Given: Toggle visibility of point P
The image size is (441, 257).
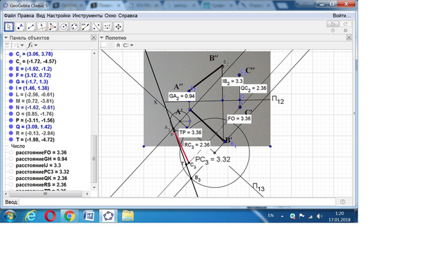Looking at the screenshot, I should click(11, 120).
